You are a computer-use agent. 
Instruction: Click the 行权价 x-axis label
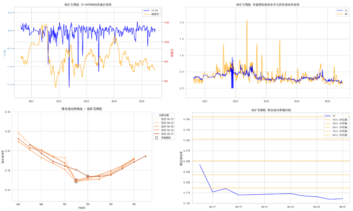click(x=82, y=208)
